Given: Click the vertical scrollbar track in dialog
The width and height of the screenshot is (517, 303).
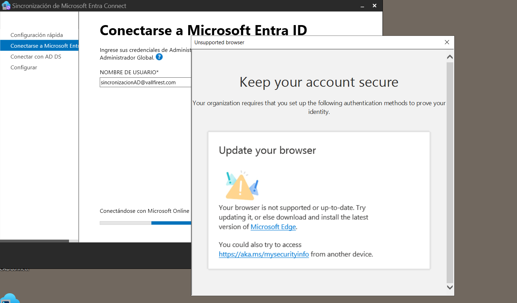Looking at the screenshot, I should coord(450,172).
